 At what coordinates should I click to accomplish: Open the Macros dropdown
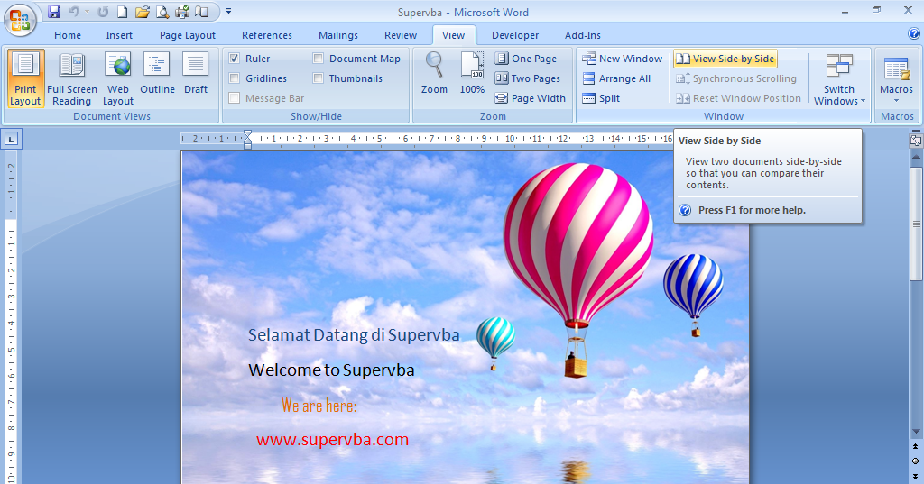[896, 78]
